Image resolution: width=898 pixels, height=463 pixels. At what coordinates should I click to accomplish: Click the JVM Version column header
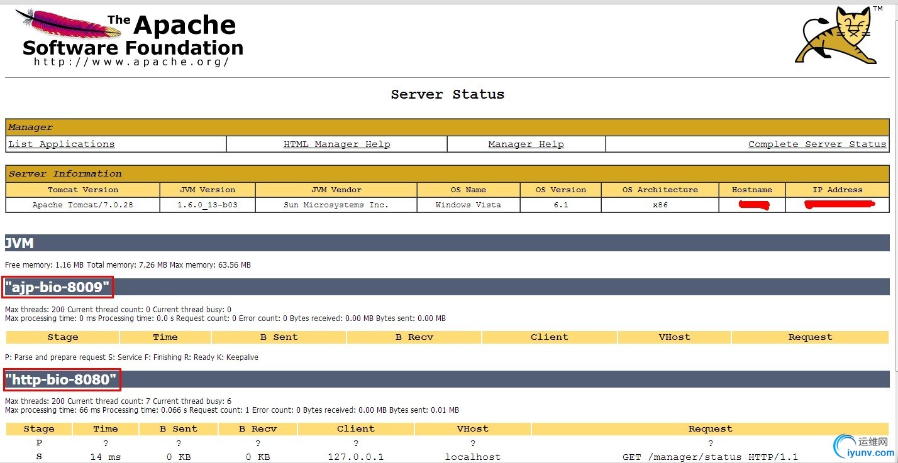(208, 190)
